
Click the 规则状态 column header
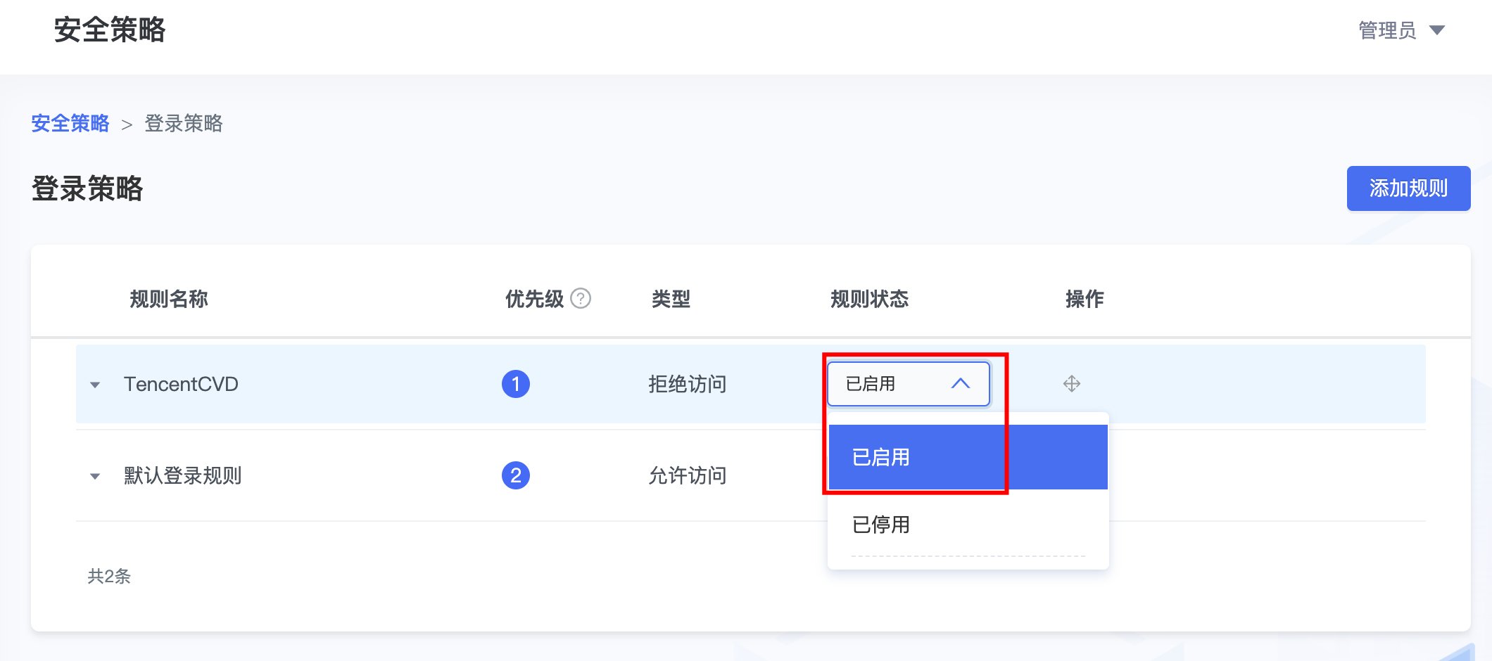pyautogui.click(x=869, y=299)
